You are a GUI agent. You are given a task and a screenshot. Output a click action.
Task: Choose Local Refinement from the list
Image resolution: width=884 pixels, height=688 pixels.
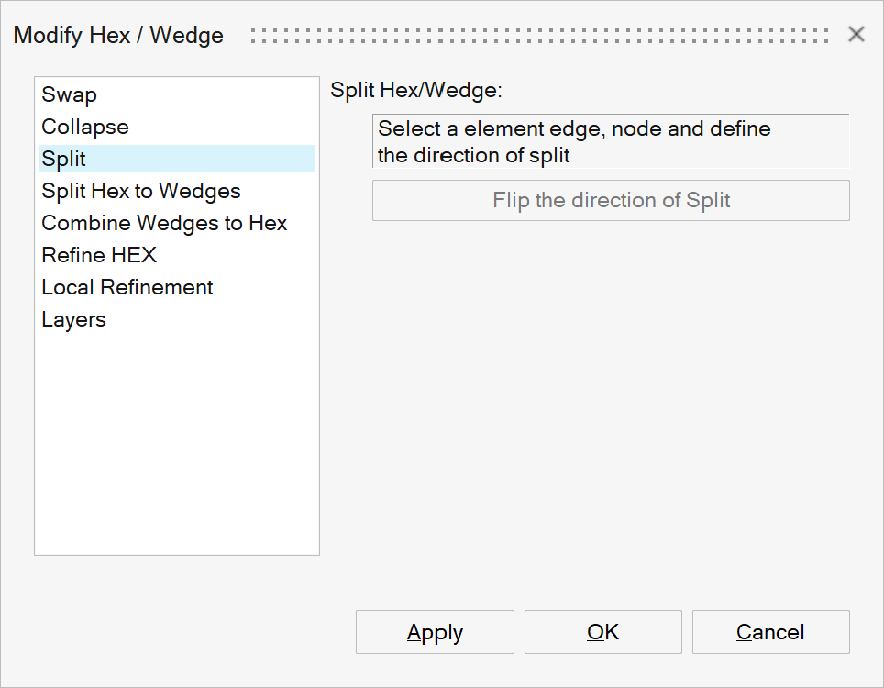point(127,287)
